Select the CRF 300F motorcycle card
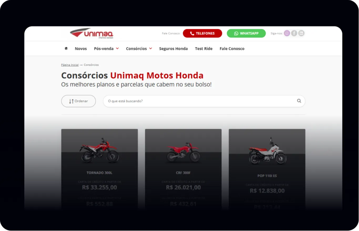This screenshot has width=359, height=231. 183,168
